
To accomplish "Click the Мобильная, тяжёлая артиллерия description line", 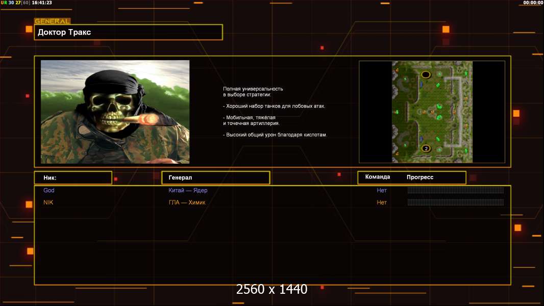I will point(251,120).
